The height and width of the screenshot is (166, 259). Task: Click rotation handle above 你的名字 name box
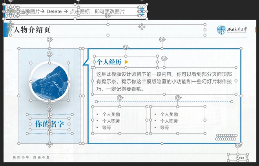click(49, 109)
